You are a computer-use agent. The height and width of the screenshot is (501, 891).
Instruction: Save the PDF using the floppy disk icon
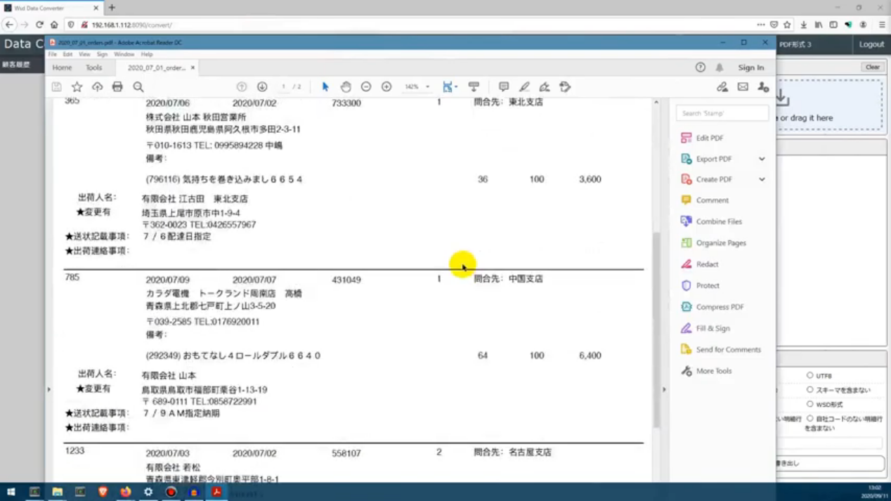(56, 87)
